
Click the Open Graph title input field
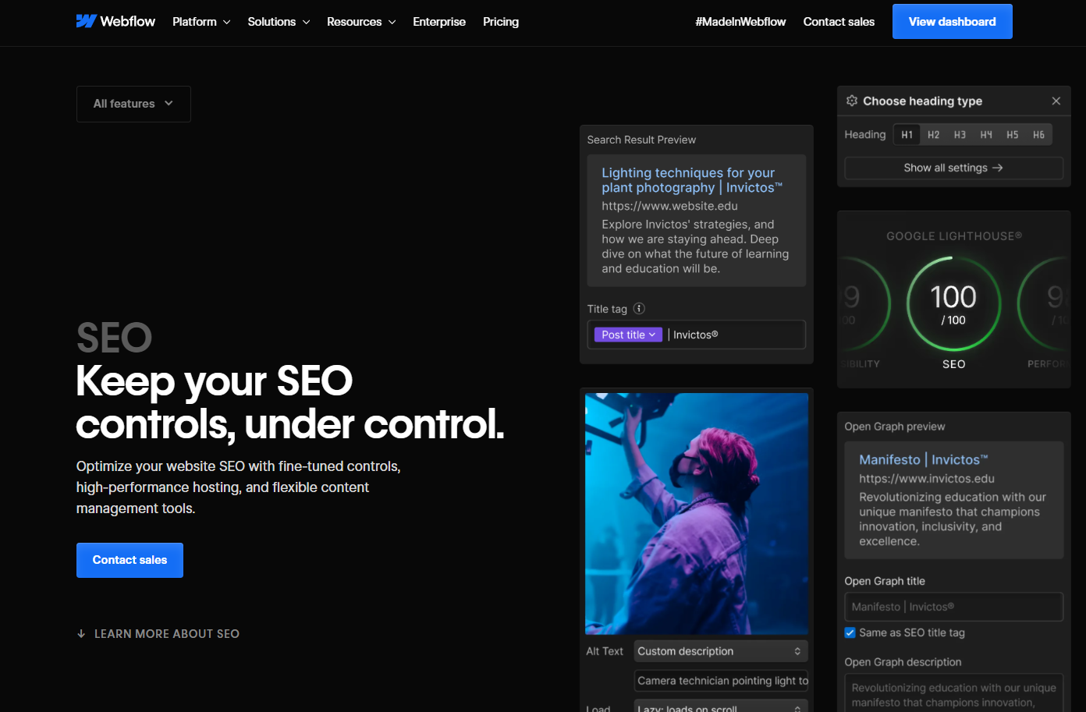[x=953, y=607]
